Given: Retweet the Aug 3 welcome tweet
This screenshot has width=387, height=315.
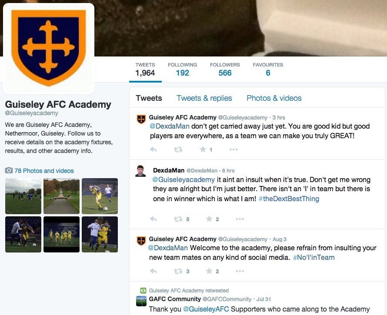Looking at the screenshot, I should 178,272.
